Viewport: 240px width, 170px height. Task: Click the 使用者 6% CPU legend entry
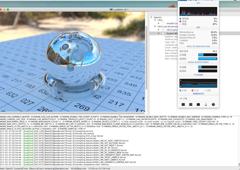point(198,19)
